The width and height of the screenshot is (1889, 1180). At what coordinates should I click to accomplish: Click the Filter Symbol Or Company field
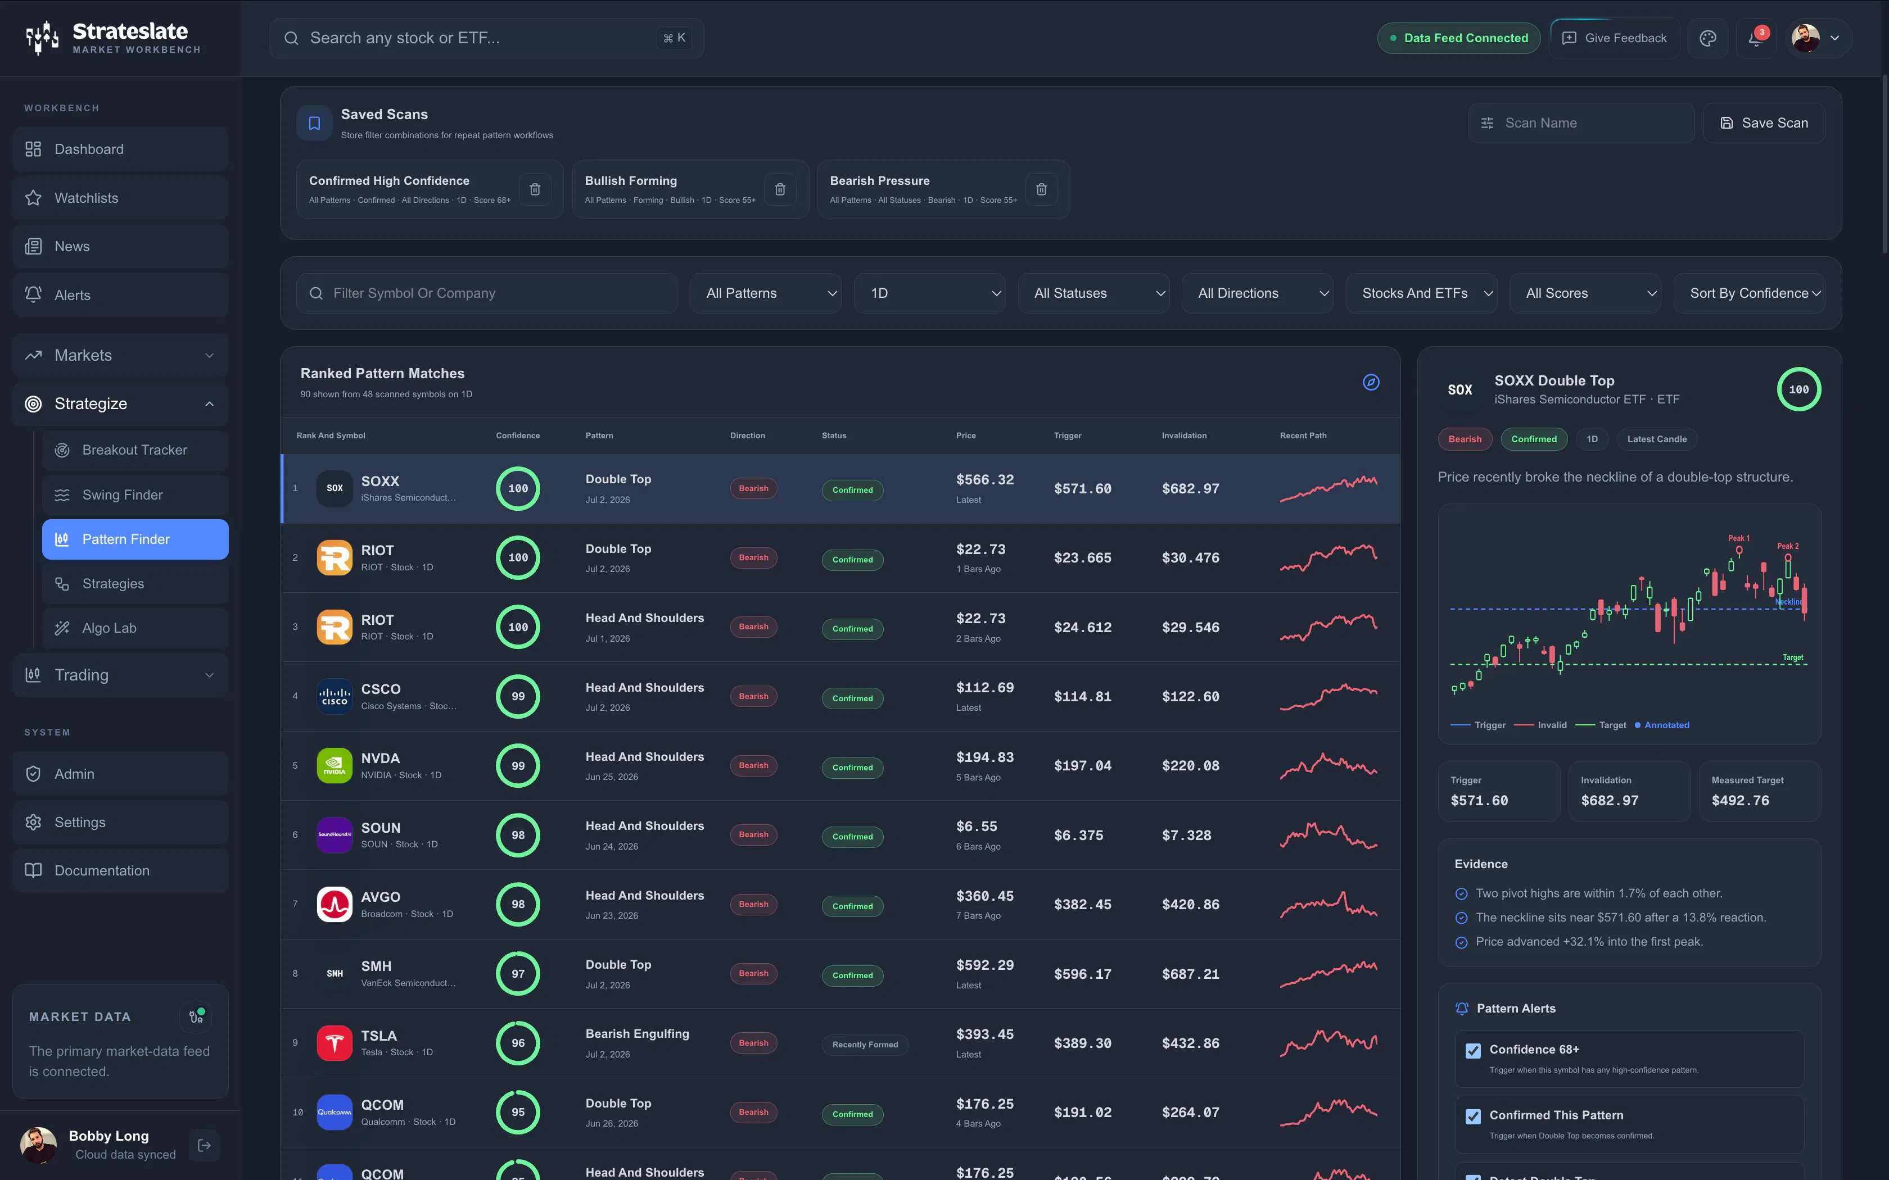point(487,293)
